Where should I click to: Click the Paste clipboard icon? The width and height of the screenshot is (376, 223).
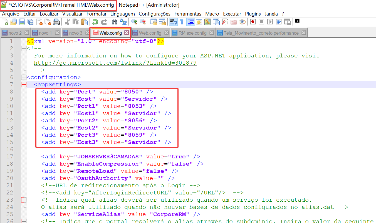click(x=85, y=22)
